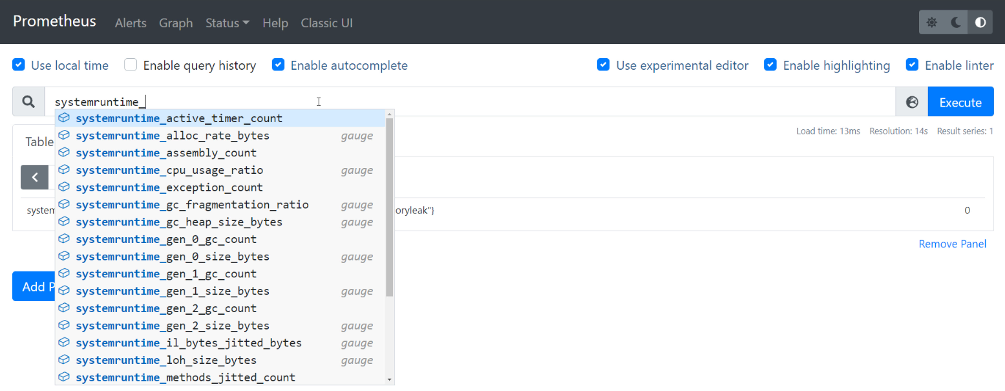Image resolution: width=1005 pixels, height=391 pixels.
Task: Open the Status dropdown menu
Action: 227,23
